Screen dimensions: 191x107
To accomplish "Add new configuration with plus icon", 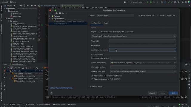I will click(x=50, y=13).
